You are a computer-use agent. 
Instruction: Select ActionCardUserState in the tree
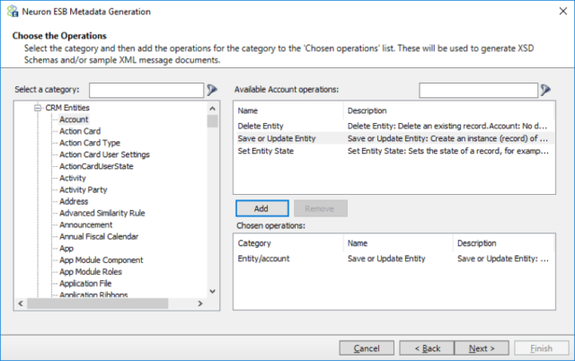96,166
